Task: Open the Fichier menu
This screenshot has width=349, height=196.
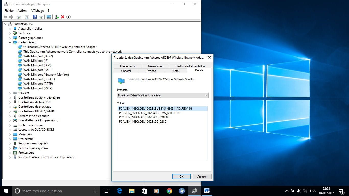Action: [x=9, y=11]
